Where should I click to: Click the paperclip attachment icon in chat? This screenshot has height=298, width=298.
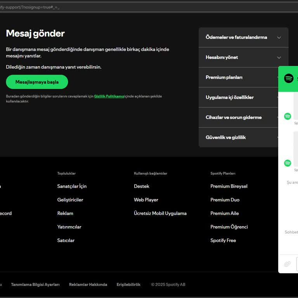pos(288,264)
